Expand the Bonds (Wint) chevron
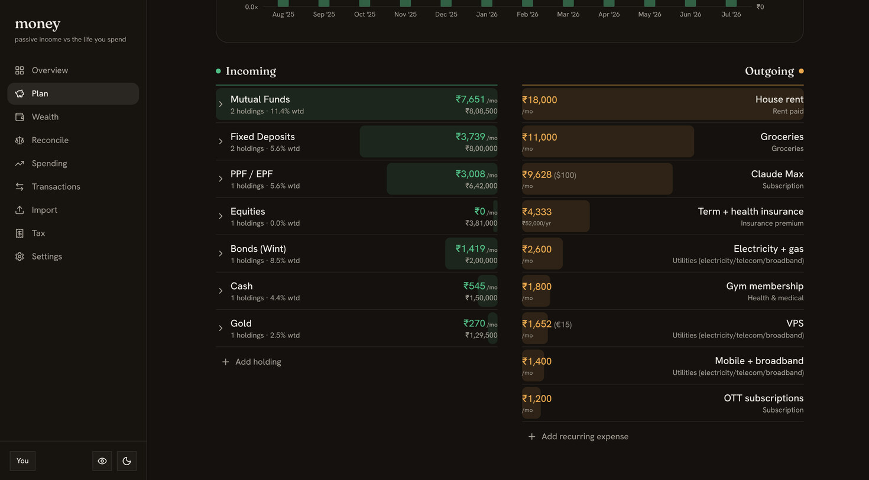This screenshot has width=869, height=480. click(x=221, y=253)
